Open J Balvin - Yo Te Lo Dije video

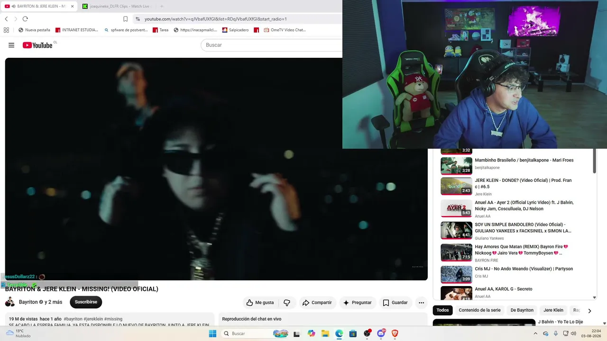[x=560, y=322]
